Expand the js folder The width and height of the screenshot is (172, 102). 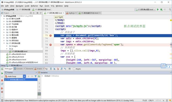click(x=7, y=49)
